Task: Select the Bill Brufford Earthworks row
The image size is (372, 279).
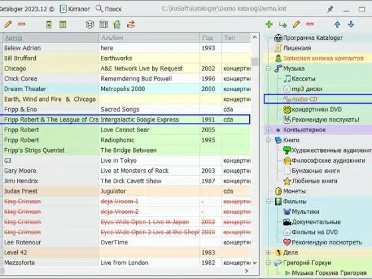Action: coord(126,58)
